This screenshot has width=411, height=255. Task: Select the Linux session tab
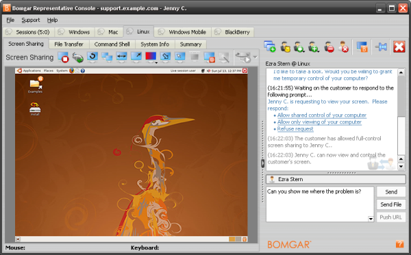pyautogui.click(x=138, y=31)
